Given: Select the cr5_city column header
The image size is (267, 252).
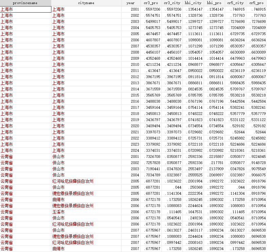Looking at the screenshot, I should click(235, 3).
